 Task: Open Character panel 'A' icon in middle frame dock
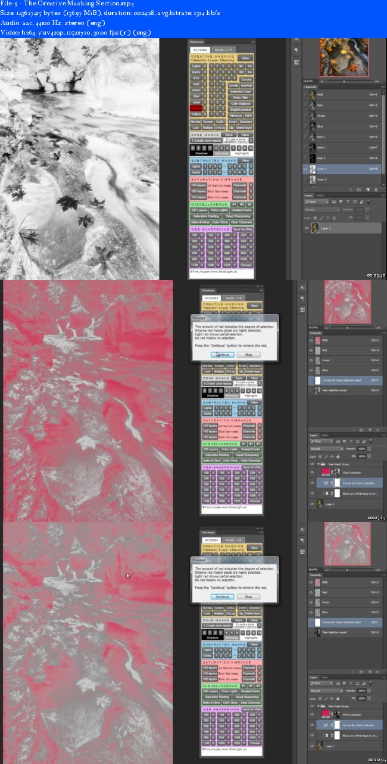302,287
